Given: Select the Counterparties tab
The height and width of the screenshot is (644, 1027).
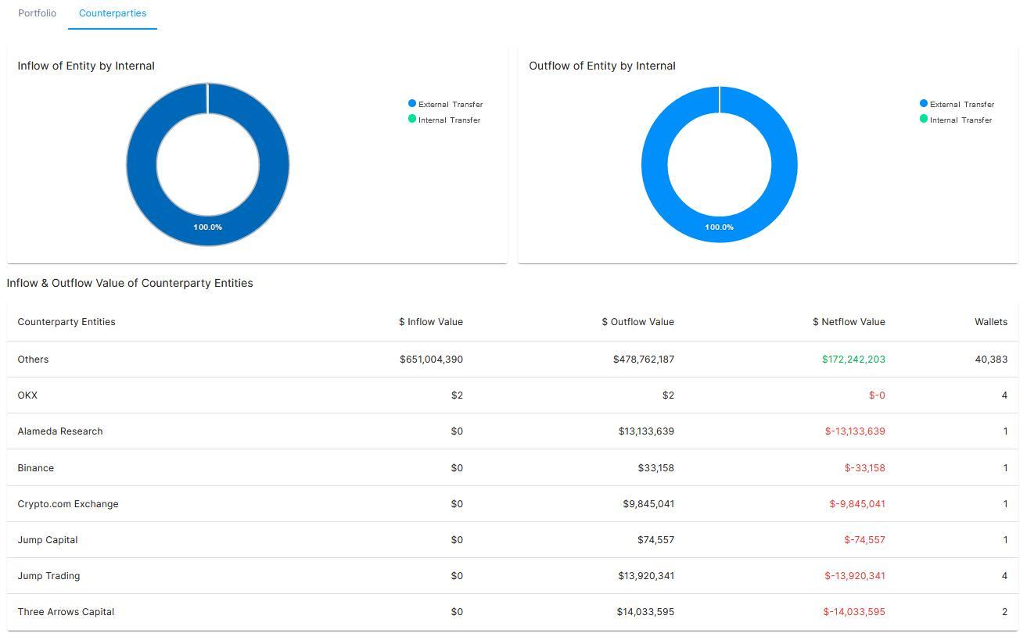Looking at the screenshot, I should pos(113,13).
